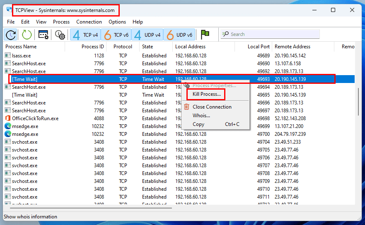Open the window settings gear icon in toolbar
The image size is (365, 225).
click(43, 35)
